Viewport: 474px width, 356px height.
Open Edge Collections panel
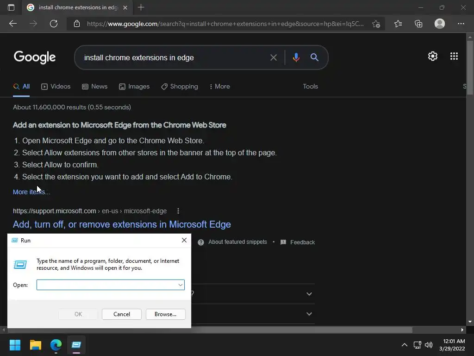pos(418,24)
